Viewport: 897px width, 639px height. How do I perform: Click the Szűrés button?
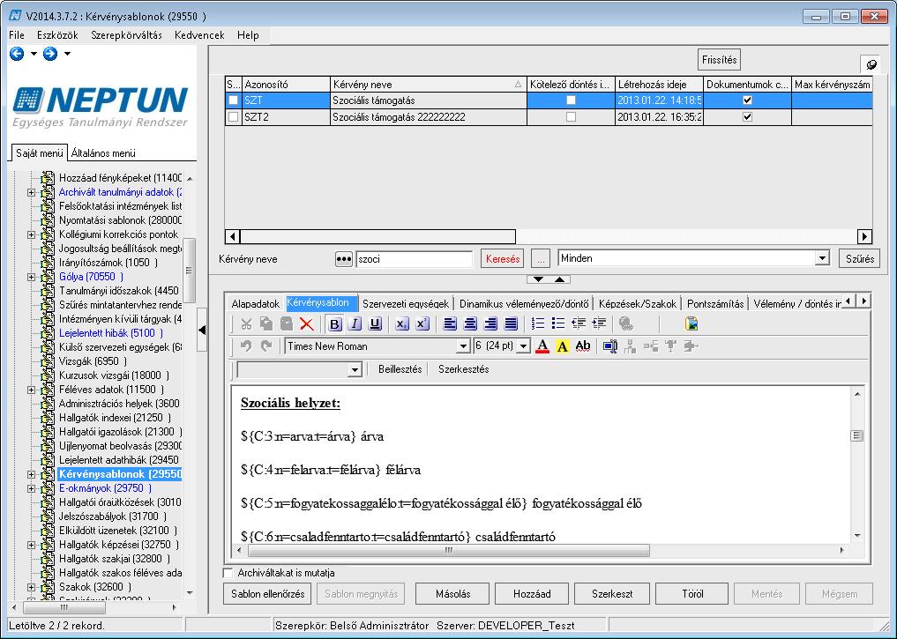click(860, 259)
